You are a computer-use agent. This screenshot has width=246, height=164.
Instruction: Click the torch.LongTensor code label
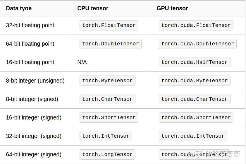pyautogui.click(x=107, y=154)
